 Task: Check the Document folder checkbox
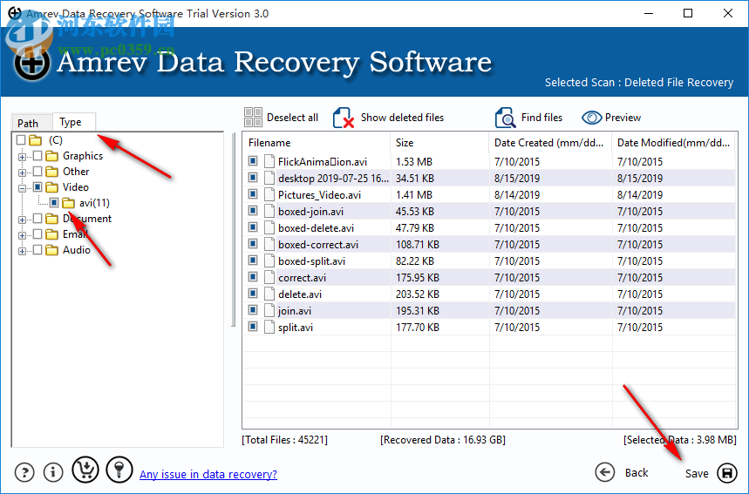click(x=37, y=218)
